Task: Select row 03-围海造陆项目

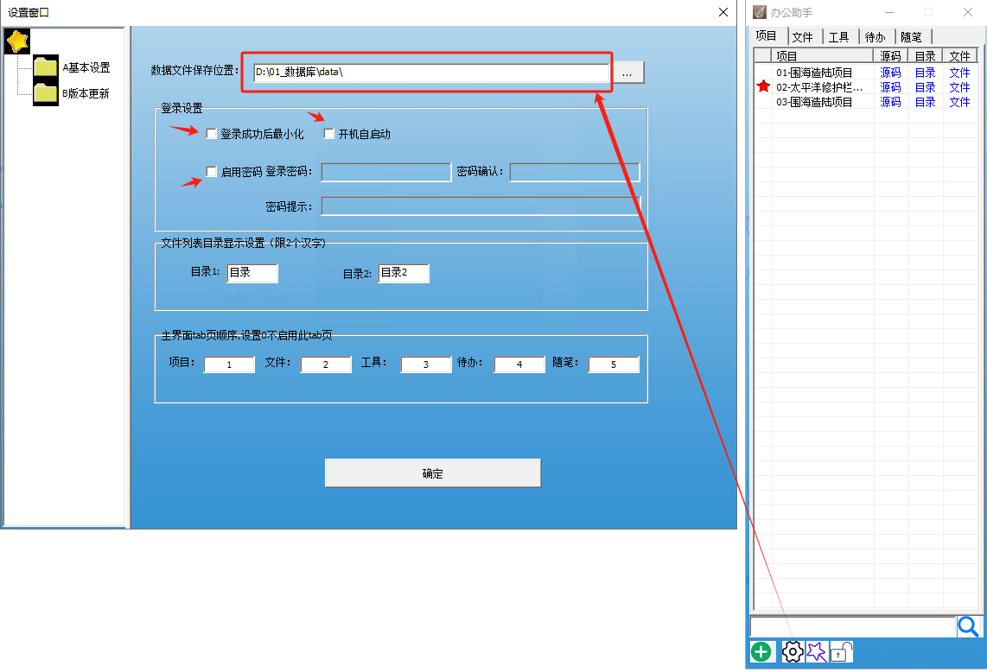Action: pos(865,101)
